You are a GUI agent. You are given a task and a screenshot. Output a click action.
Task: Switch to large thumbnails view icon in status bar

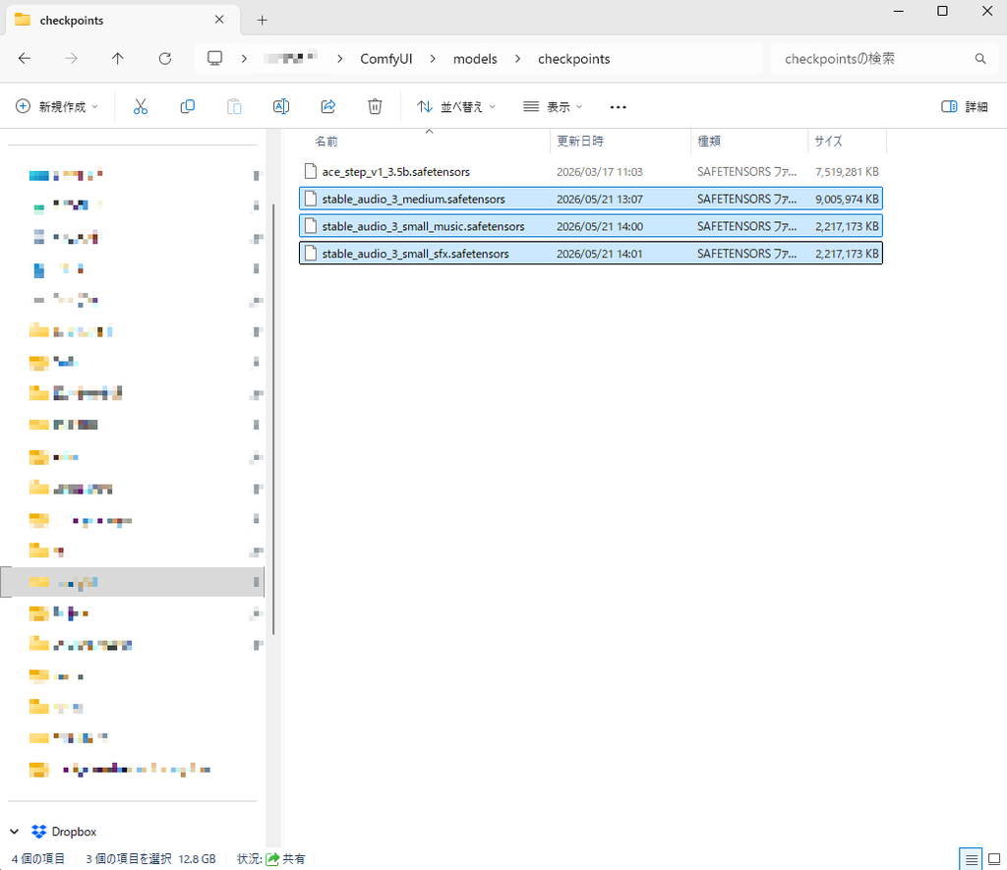[x=994, y=859]
